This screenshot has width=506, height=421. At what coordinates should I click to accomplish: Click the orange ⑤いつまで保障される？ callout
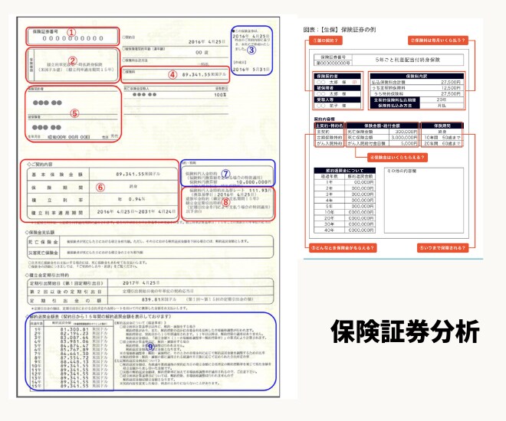(442, 248)
